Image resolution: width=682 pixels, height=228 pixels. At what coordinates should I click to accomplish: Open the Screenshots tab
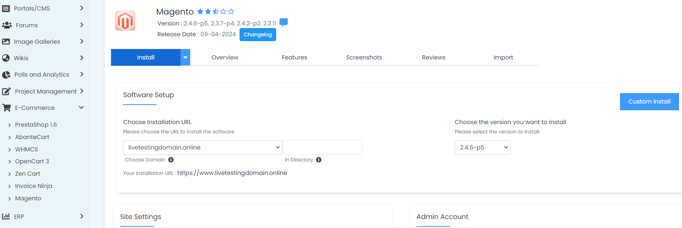tap(364, 58)
